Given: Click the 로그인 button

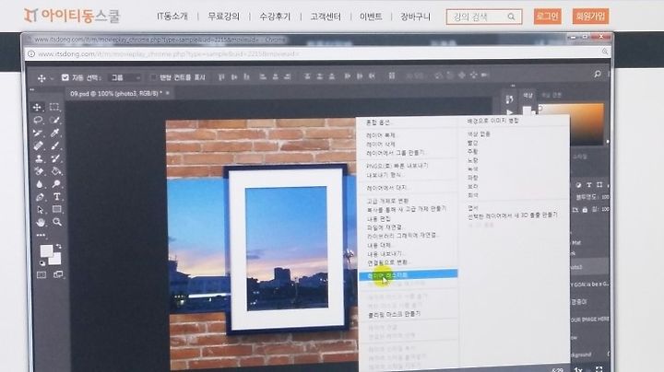Looking at the screenshot, I should [x=548, y=16].
